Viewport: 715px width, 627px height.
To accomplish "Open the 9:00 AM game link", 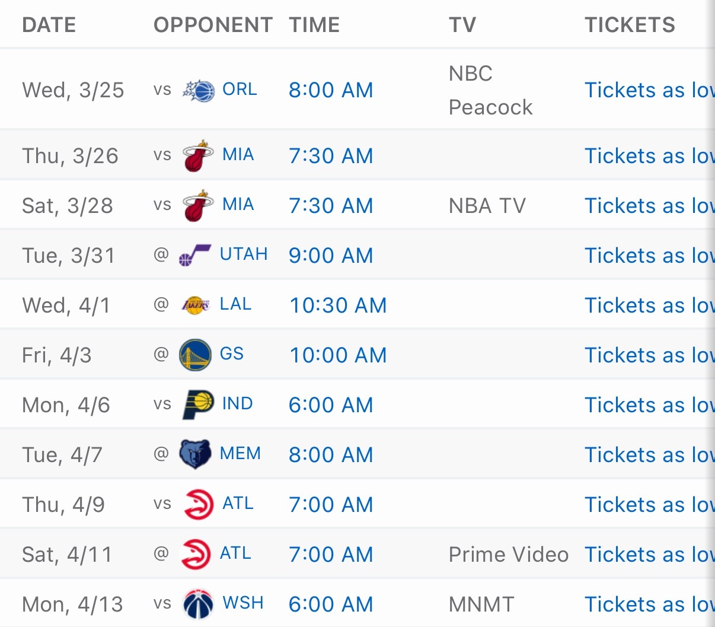I will 331,256.
